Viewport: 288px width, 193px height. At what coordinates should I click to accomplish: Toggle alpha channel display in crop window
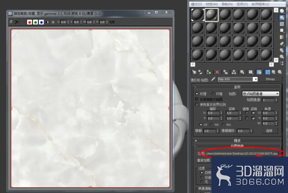pyautogui.click(x=47, y=22)
